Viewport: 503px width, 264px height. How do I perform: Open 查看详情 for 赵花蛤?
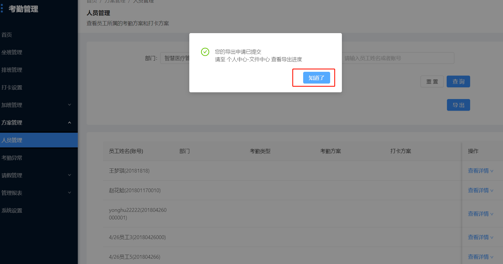click(x=480, y=190)
